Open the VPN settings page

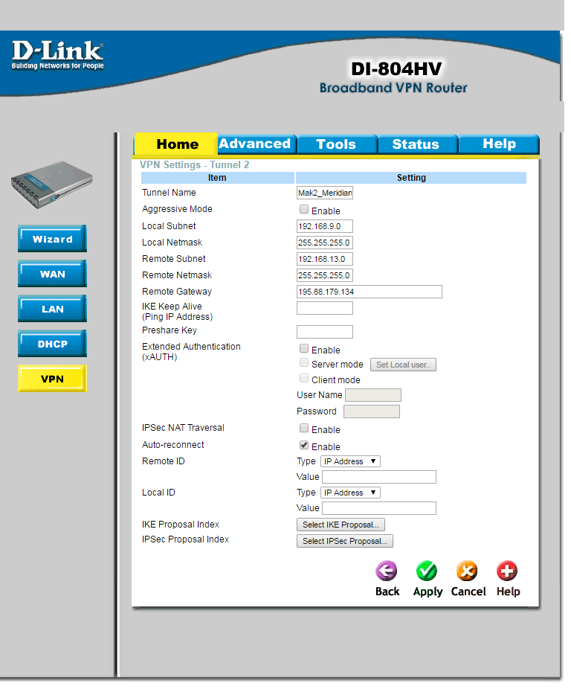(x=52, y=378)
